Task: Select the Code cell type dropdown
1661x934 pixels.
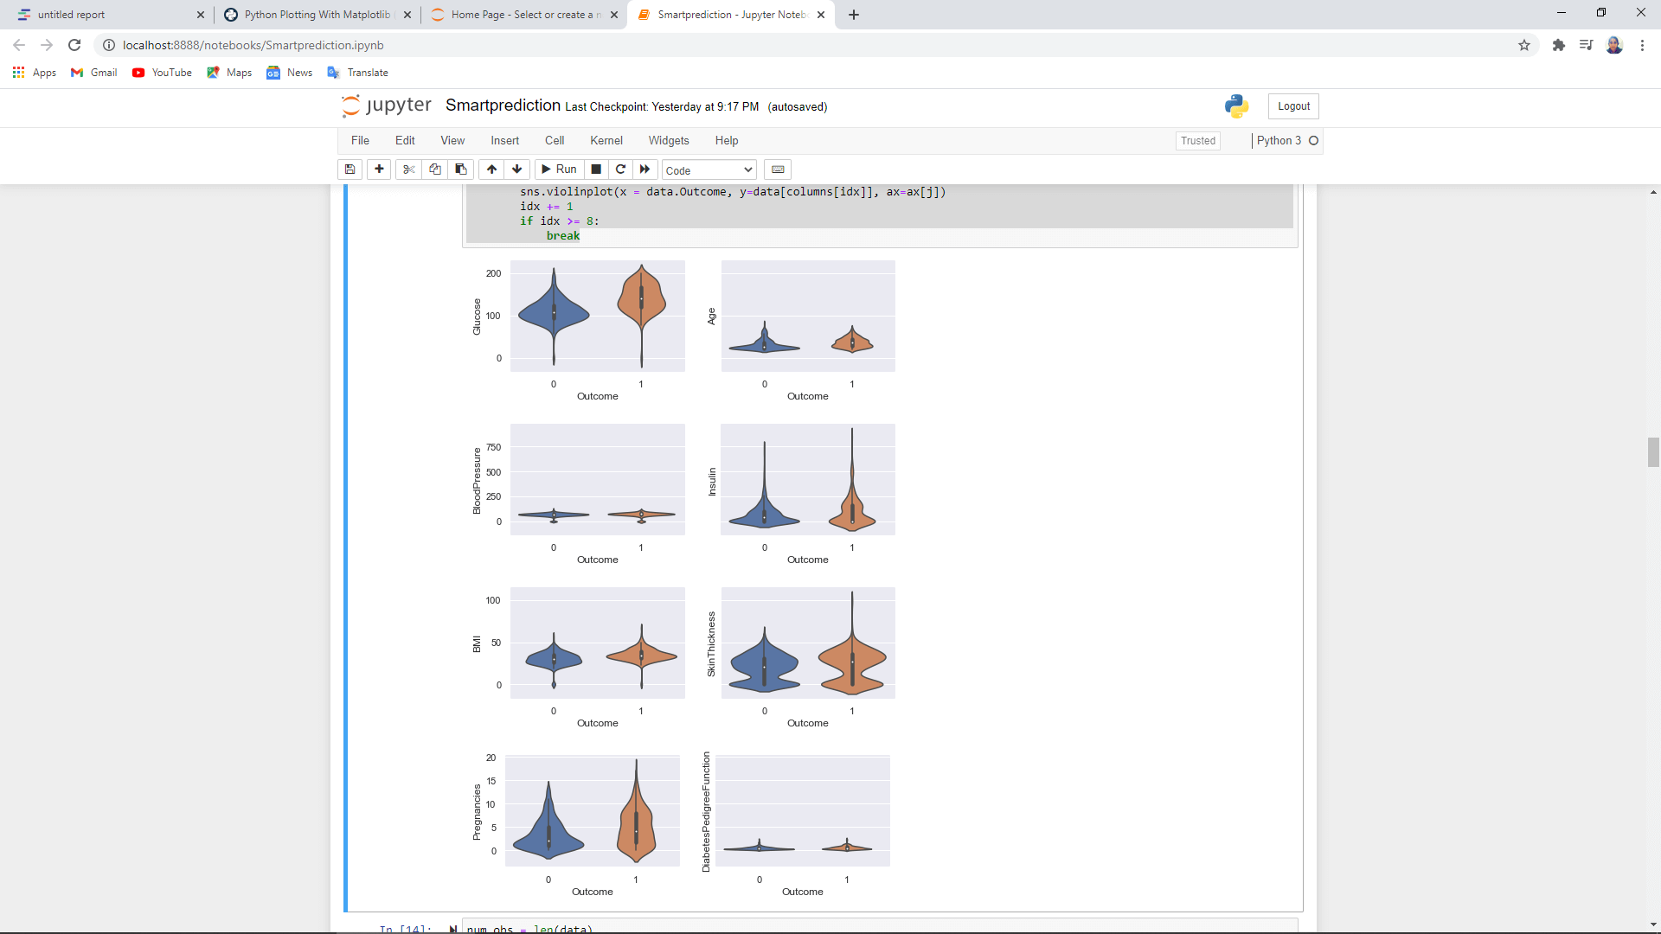Action: [x=709, y=169]
